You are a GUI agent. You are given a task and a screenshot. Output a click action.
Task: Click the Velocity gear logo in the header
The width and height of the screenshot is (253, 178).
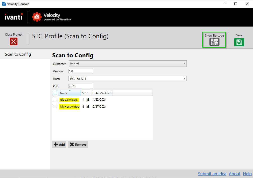(37, 17)
